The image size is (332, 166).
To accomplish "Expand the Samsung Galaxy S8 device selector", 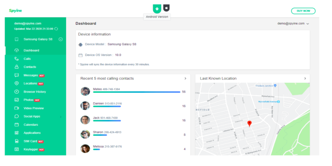I will click(x=60, y=39).
